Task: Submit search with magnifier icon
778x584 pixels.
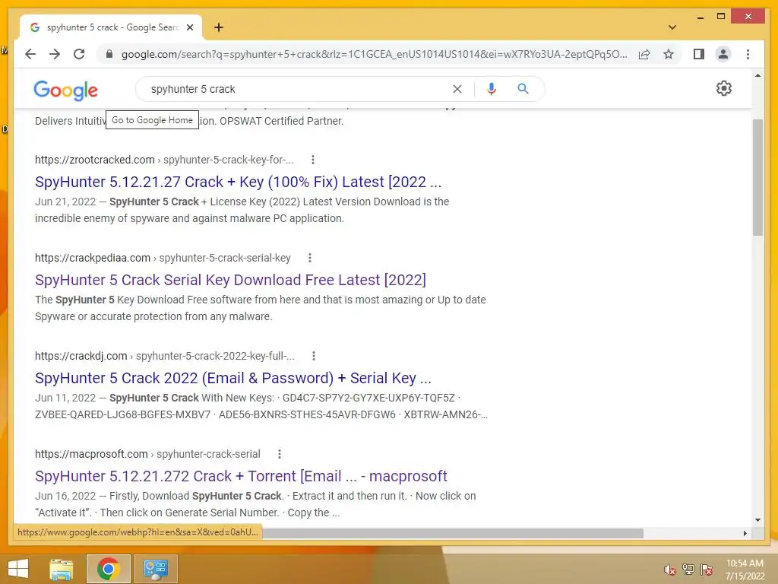Action: pyautogui.click(x=523, y=89)
